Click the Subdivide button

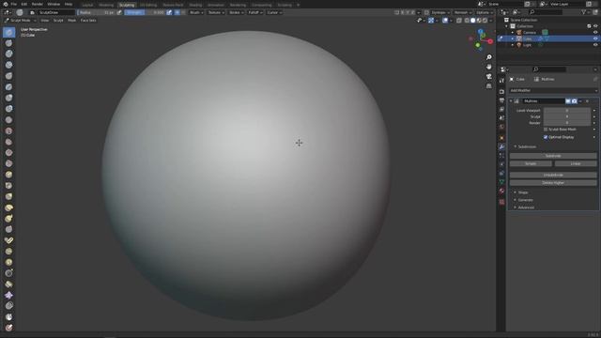click(x=553, y=156)
